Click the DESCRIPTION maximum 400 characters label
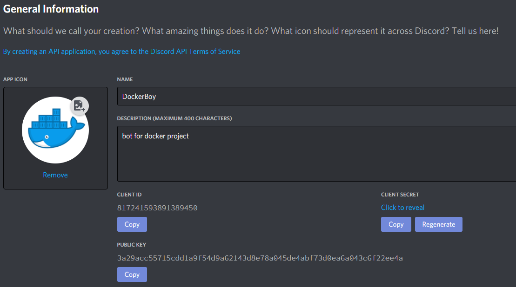Image resolution: width=516 pixels, height=287 pixels. tap(174, 118)
